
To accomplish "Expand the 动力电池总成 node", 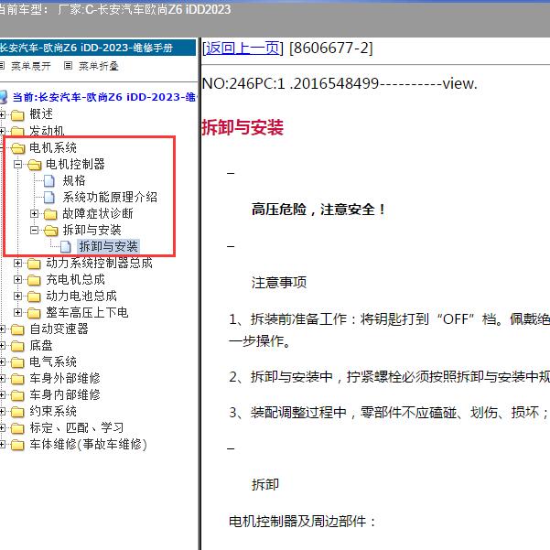I will tap(18, 296).
